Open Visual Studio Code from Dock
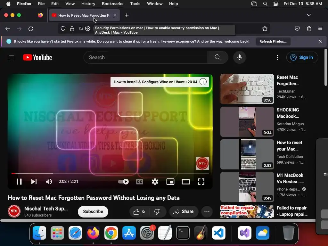 pos(219,233)
